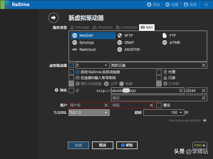Click the plus icon beside 地址

point(57,90)
